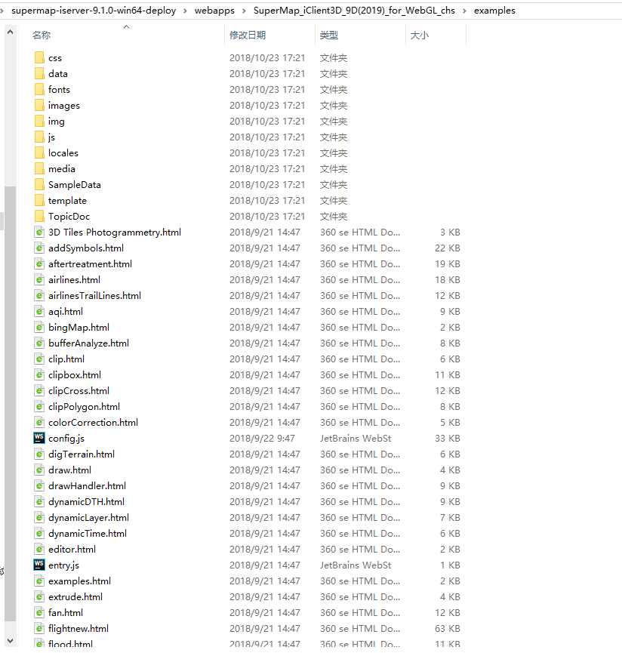Select the file airlinesTrailLines.html
Viewport: 622px width, 653px height.
[x=94, y=295]
